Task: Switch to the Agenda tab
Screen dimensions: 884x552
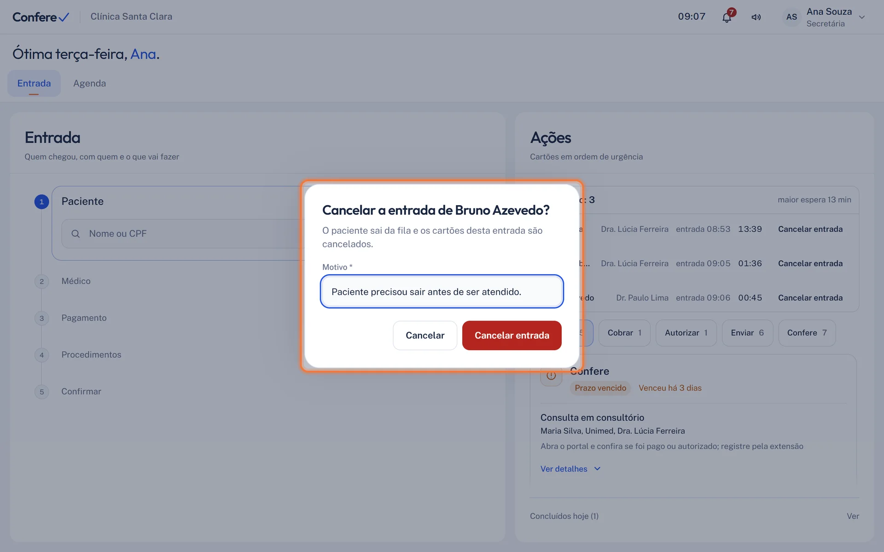Action: 89,83
